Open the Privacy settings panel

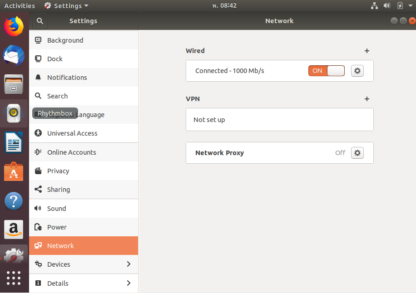coord(58,171)
